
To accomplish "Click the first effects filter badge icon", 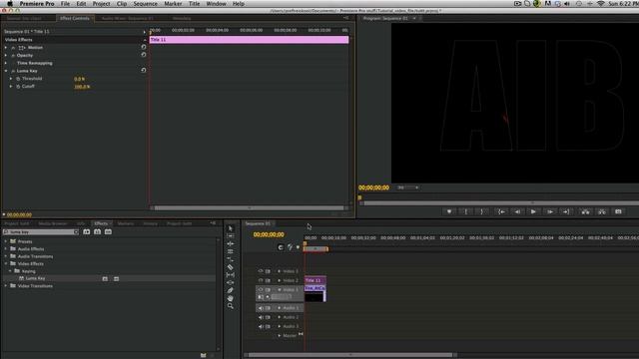I will pos(87,231).
